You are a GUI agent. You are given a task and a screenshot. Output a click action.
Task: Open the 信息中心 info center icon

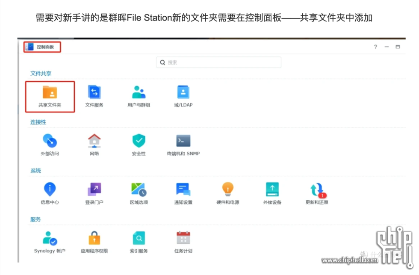(50, 189)
